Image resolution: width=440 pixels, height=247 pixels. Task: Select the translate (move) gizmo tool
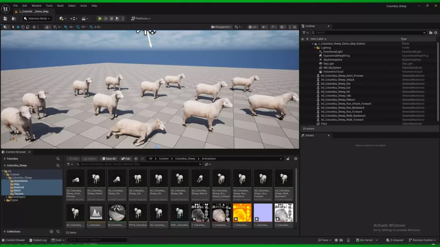[18, 27]
